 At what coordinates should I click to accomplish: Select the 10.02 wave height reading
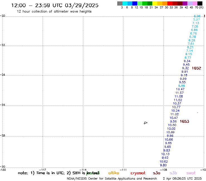pyautogui.click(x=171, y=129)
